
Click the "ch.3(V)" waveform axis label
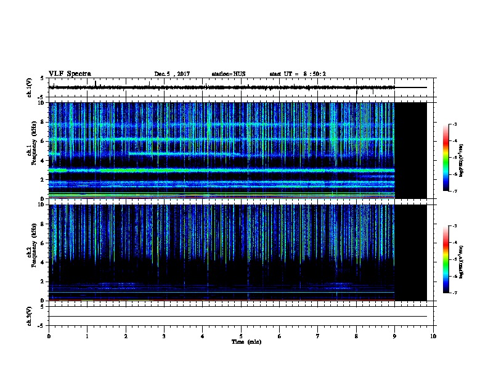pyautogui.click(x=29, y=316)
